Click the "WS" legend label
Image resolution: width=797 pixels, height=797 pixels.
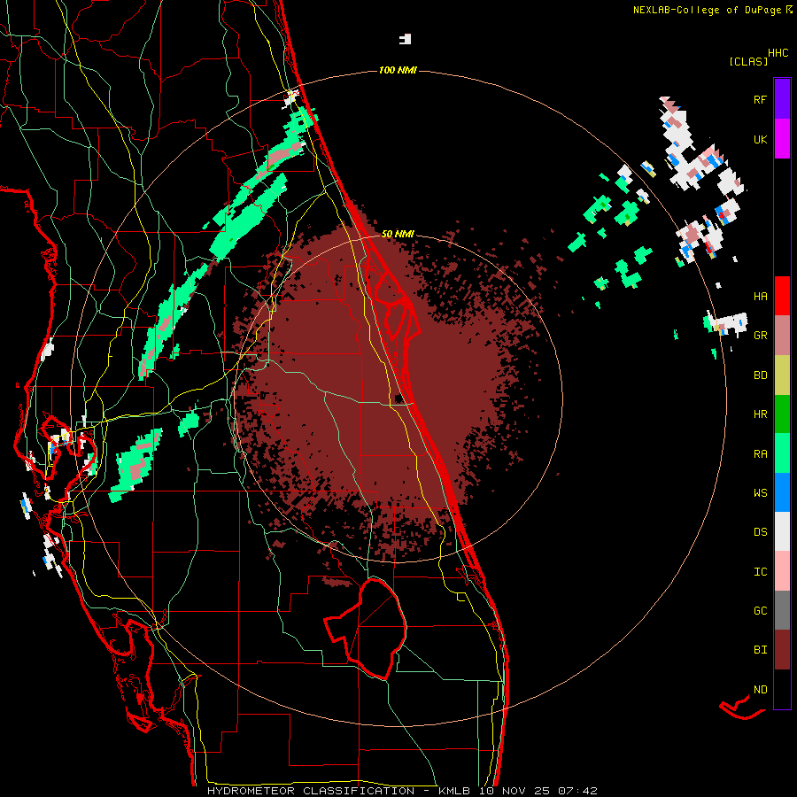[x=760, y=492]
